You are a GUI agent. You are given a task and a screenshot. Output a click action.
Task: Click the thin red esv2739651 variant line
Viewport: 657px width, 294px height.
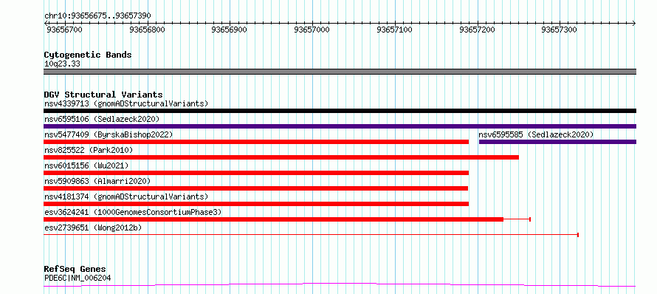[311, 235]
